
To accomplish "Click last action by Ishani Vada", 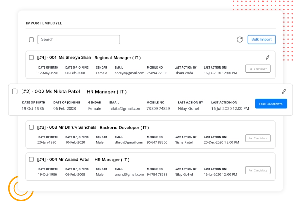I will (183, 73).
